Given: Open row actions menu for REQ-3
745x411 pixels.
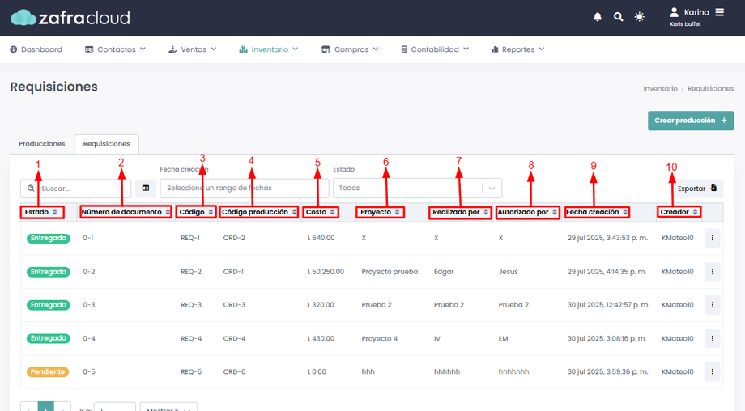Looking at the screenshot, I should click(x=713, y=305).
